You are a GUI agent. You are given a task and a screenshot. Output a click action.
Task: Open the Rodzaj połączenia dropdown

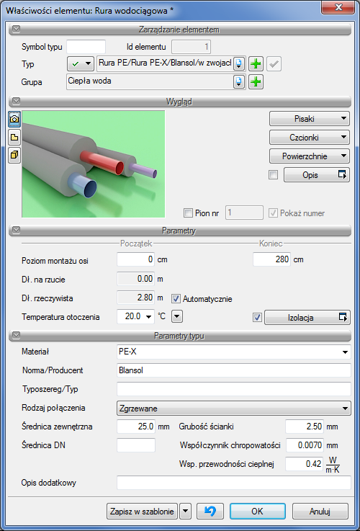point(233,409)
